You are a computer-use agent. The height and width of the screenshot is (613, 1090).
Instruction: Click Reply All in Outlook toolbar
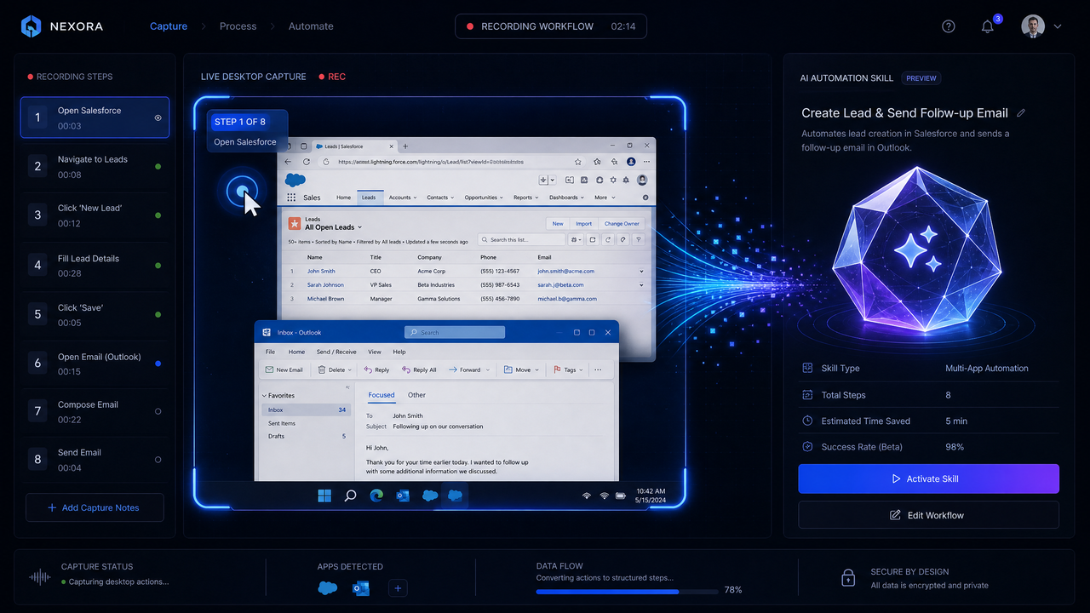tap(419, 370)
